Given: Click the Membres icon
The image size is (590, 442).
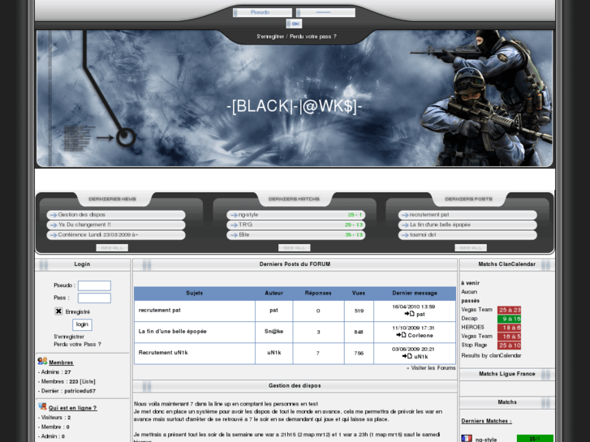Looking at the screenshot, I should tap(42, 361).
